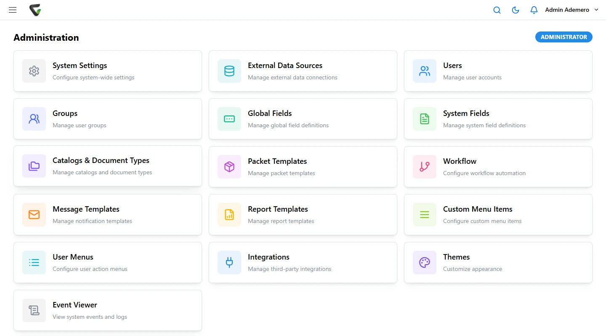Open the Global Fields title
This screenshot has height=336, width=606.
(x=270, y=113)
